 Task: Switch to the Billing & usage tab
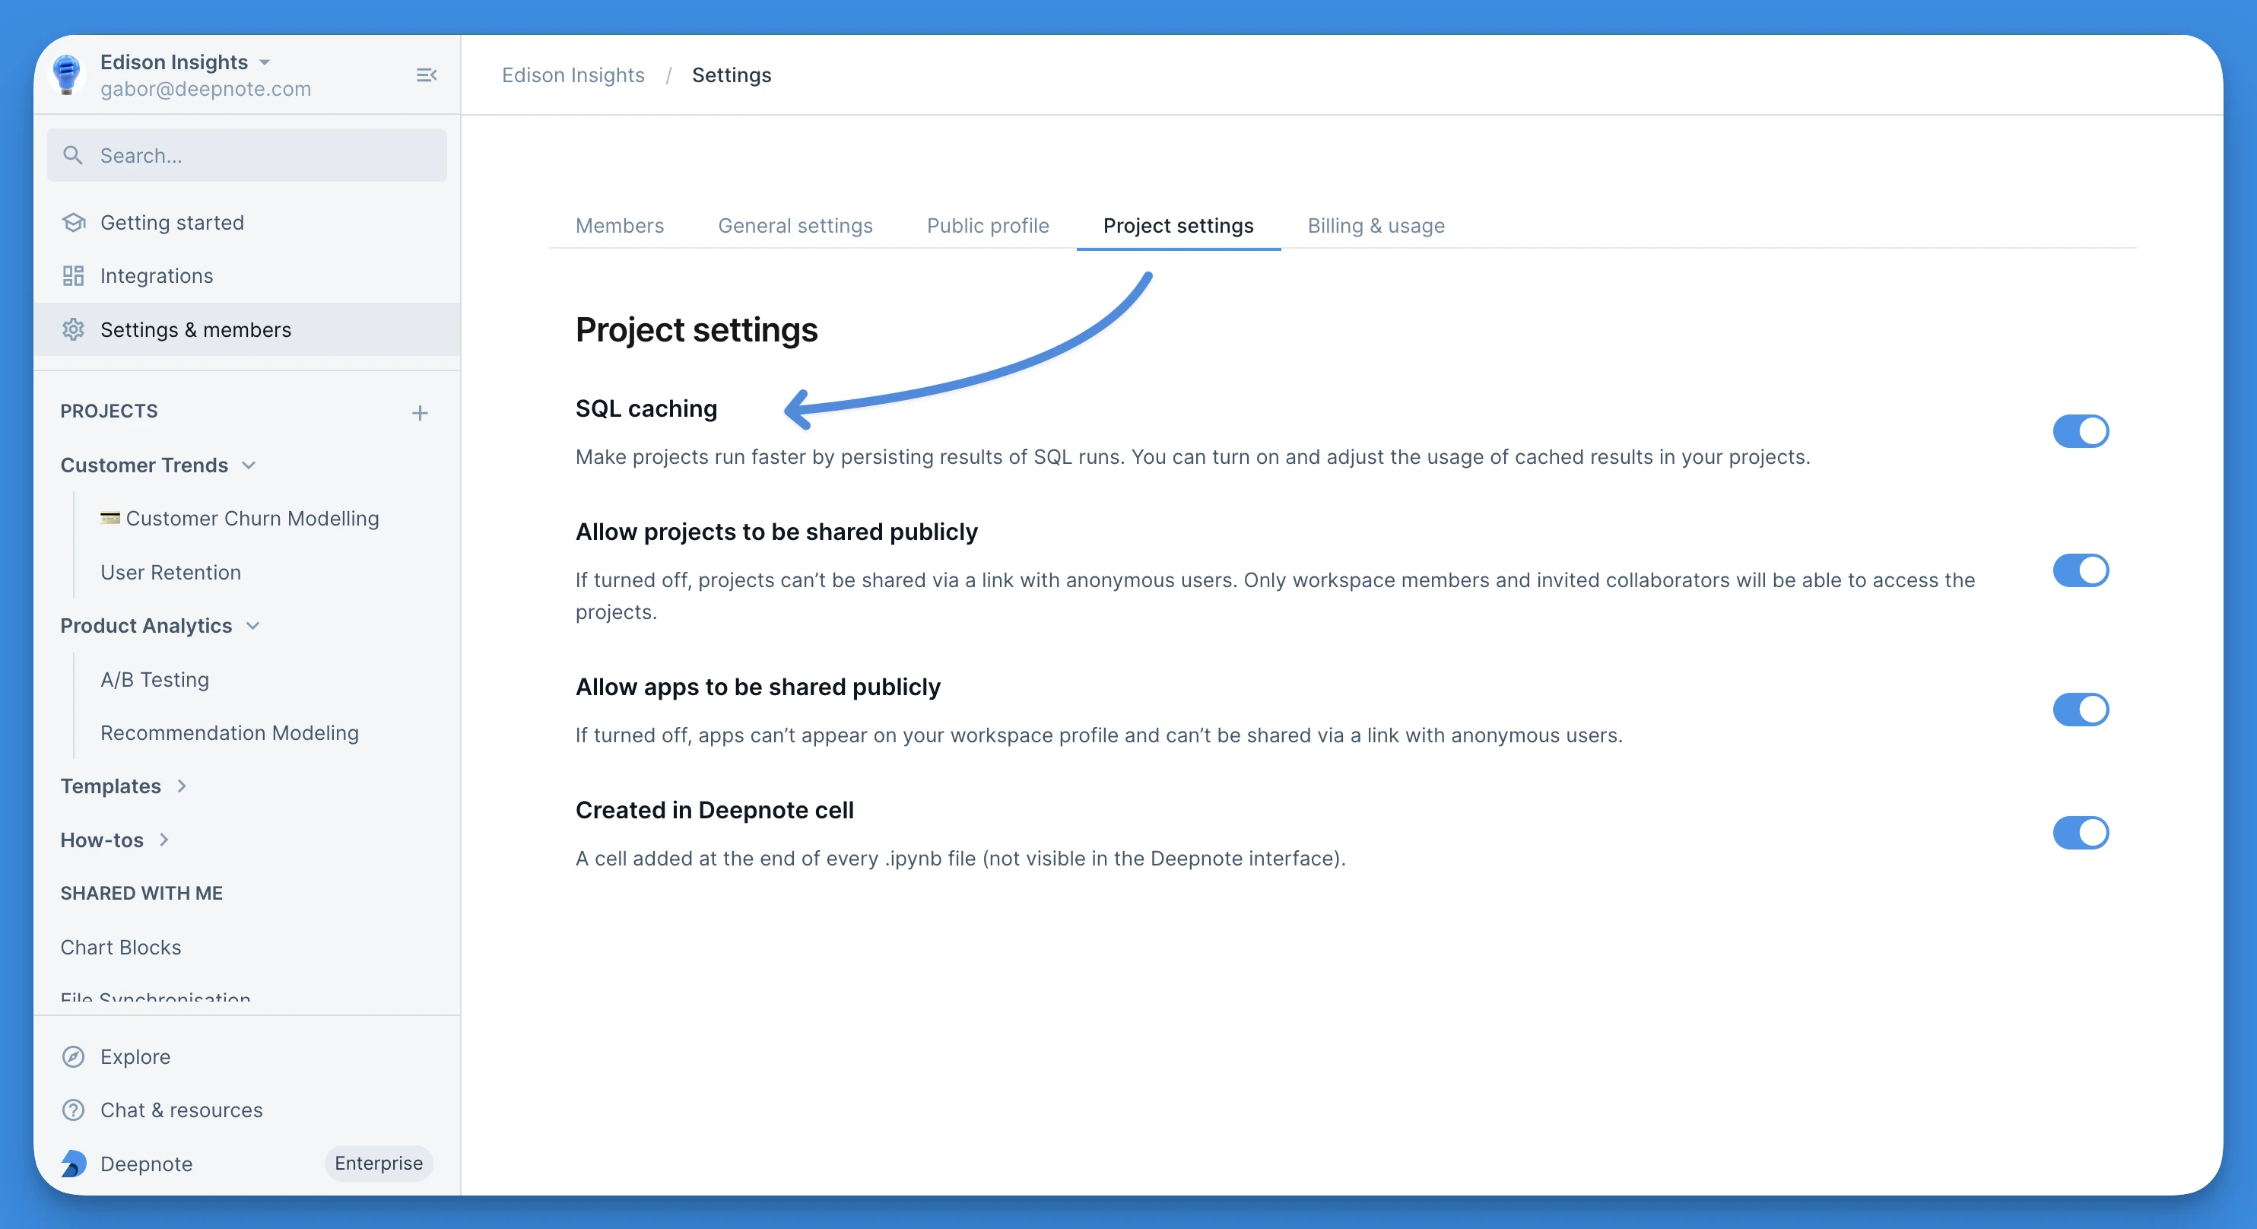pyautogui.click(x=1376, y=225)
